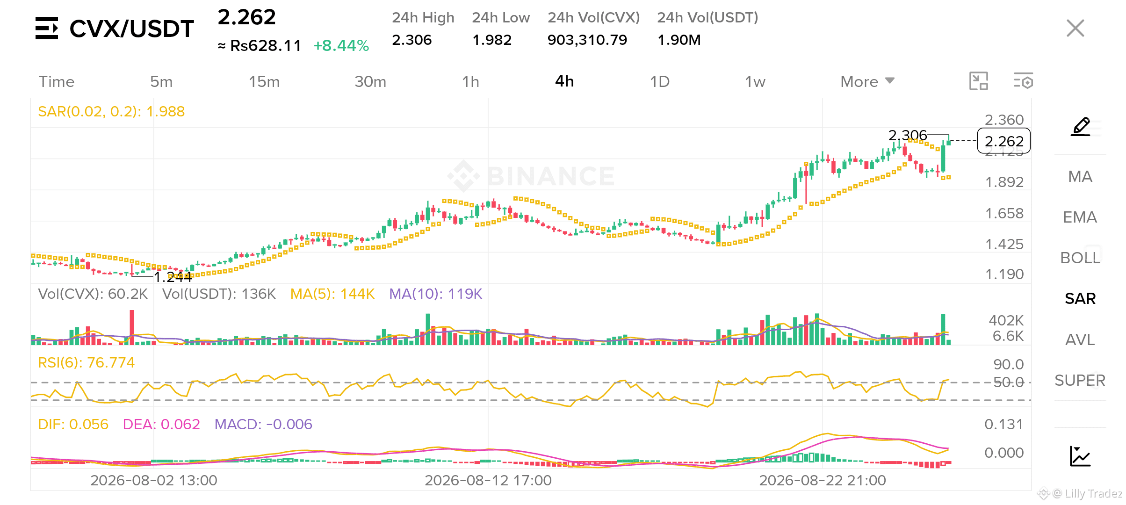This screenshot has height=505, width=1126.
Task: Open the line chart icon at bottom right
Action: 1080,456
